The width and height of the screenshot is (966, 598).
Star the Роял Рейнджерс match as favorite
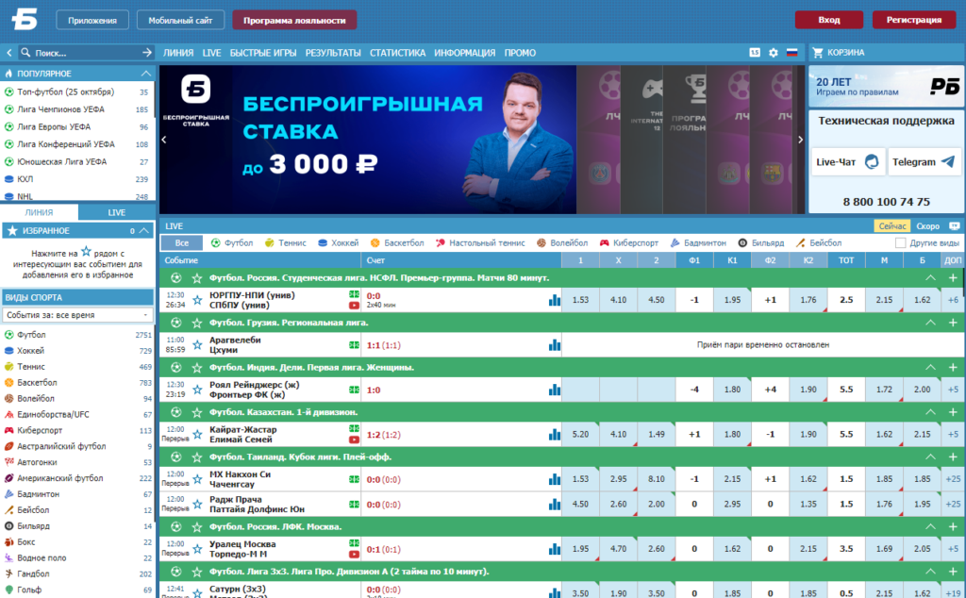coord(197,390)
